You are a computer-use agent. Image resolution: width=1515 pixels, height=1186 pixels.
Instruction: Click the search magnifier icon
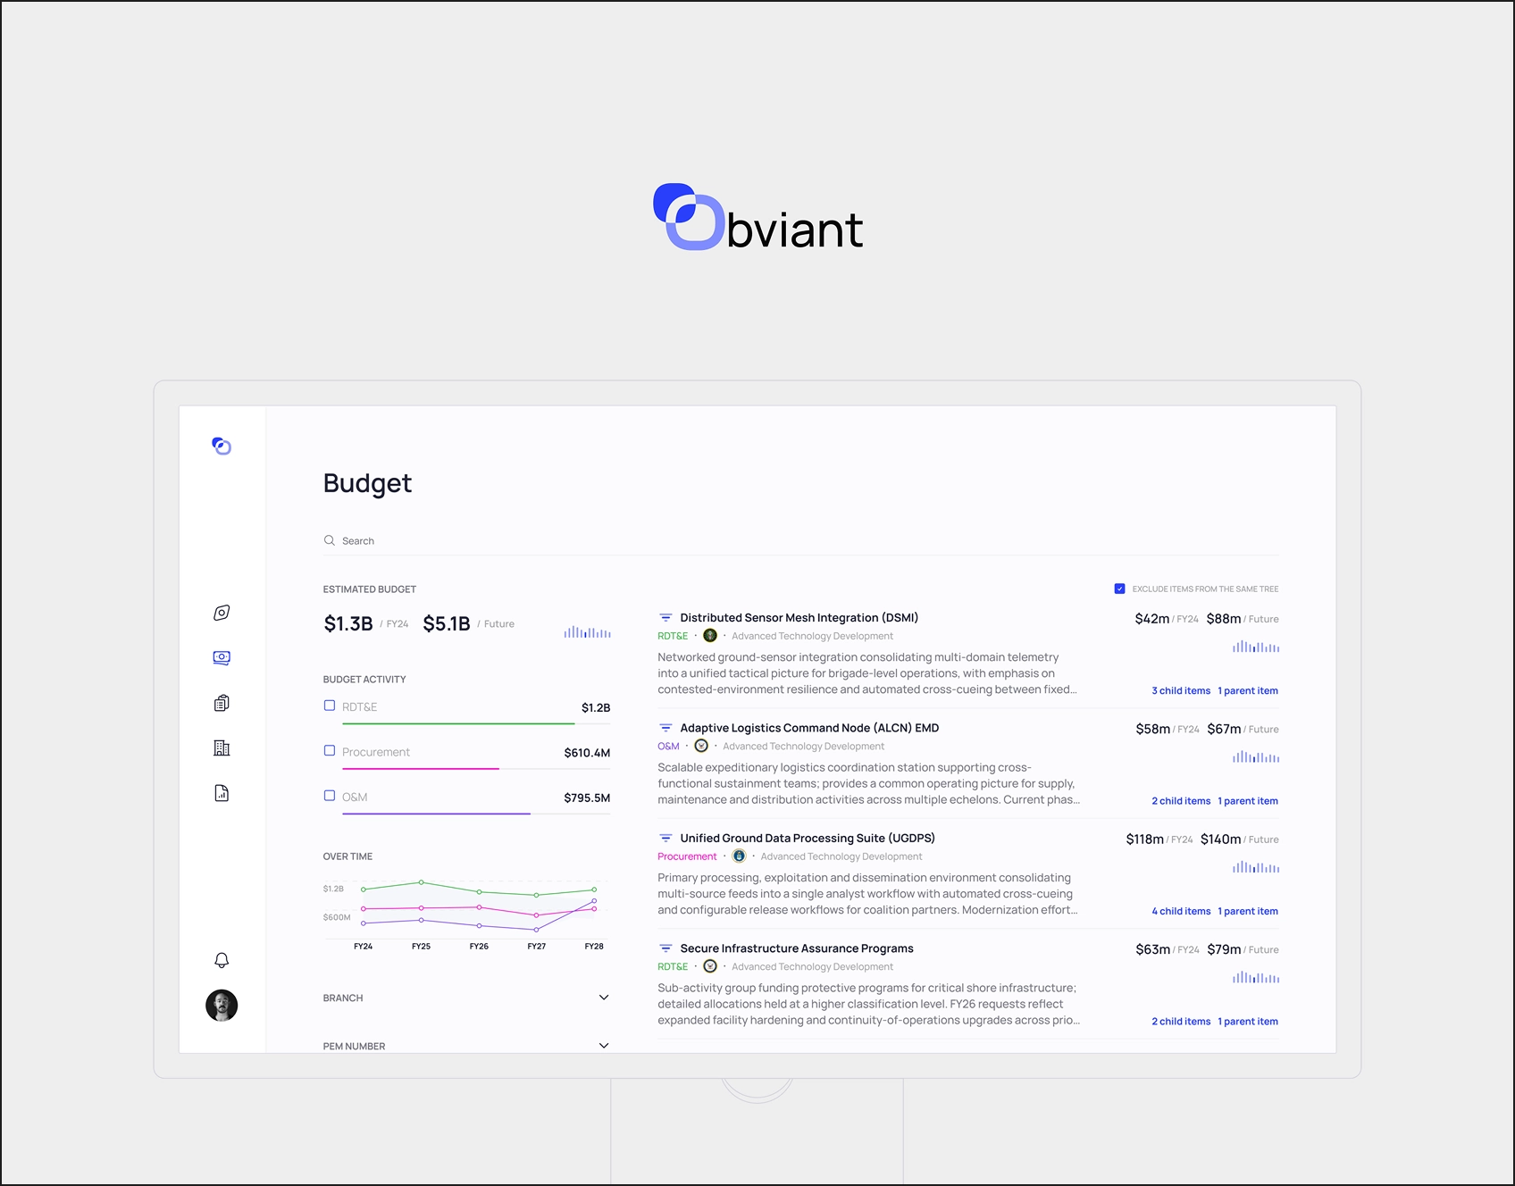point(330,540)
